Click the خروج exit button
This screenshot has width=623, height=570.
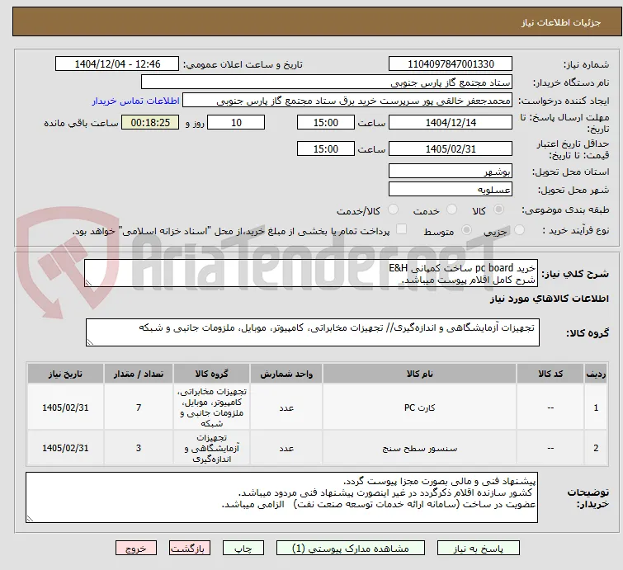coord(136,549)
